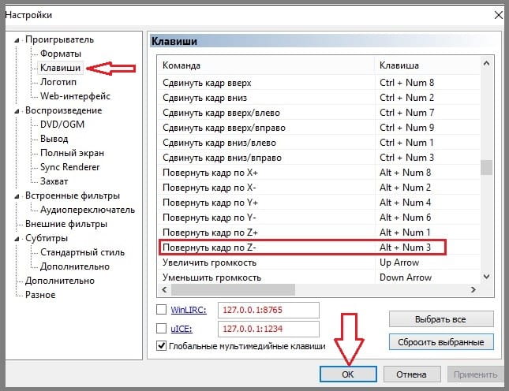The width and height of the screenshot is (509, 391).
Task: Select row Сдвинуть кадр вниз
Action: [x=319, y=98]
